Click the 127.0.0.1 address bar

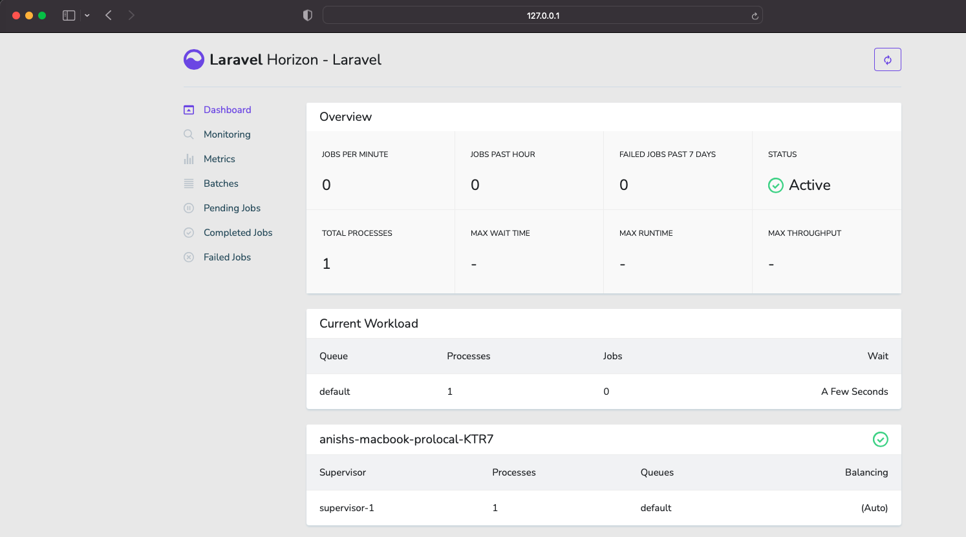pos(542,16)
